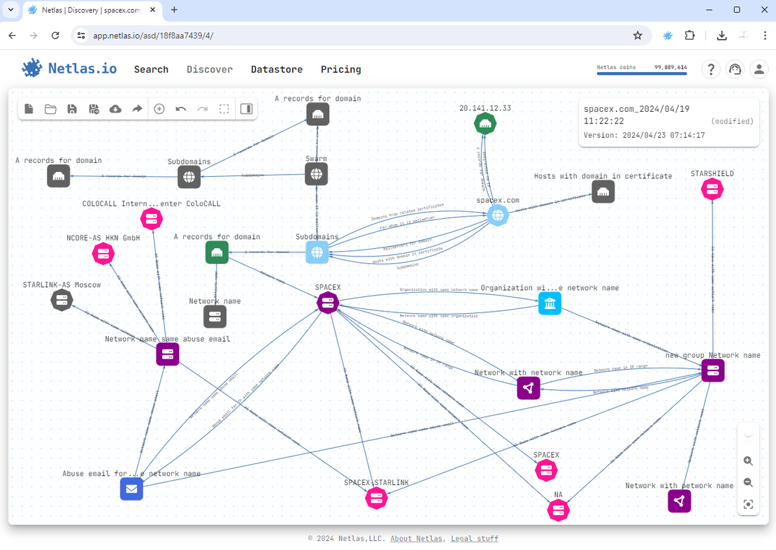Create a new graph with the blank document icon

[x=28, y=109]
